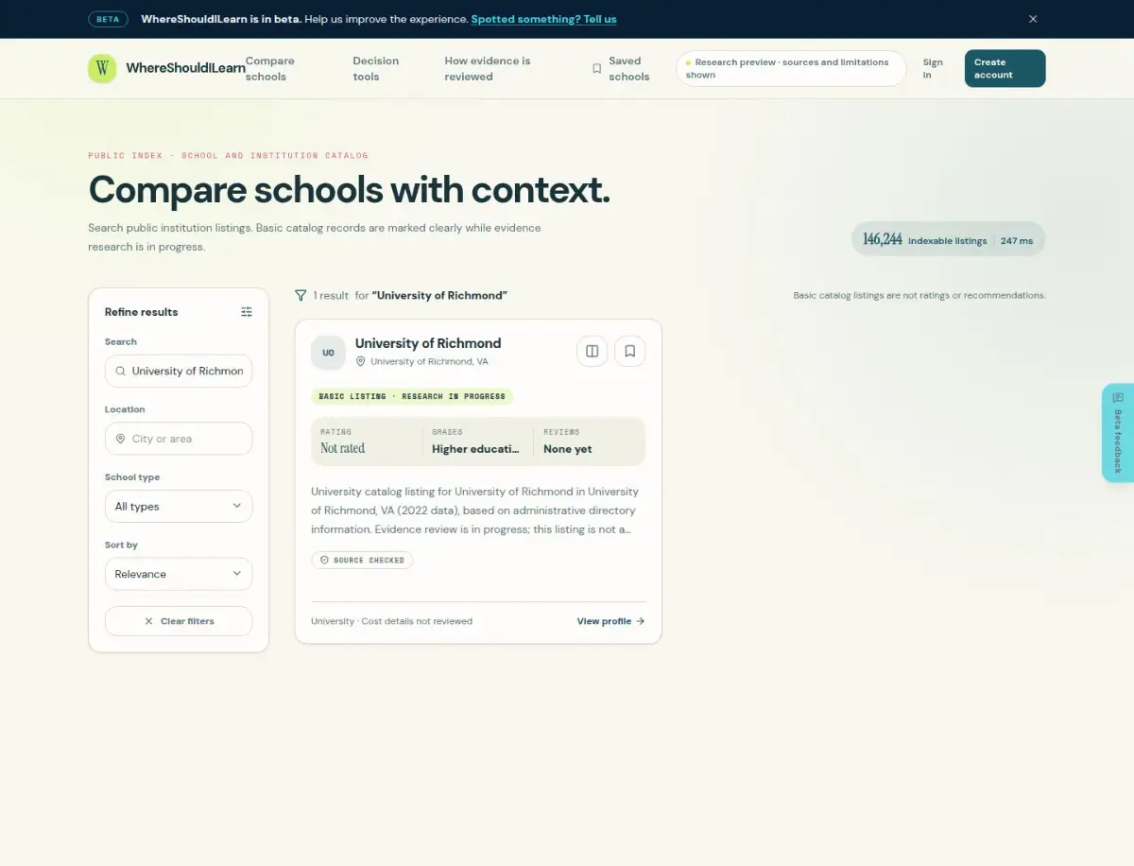
Task: Click the compare columns icon on University of Richmond card
Action: click(x=593, y=351)
